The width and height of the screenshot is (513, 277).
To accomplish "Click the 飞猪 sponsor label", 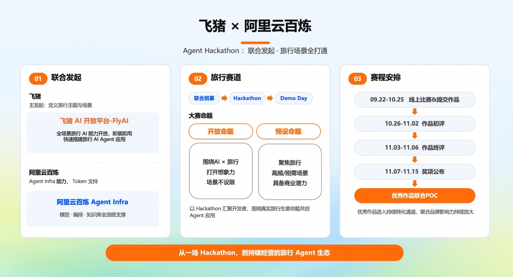I will pos(35,96).
